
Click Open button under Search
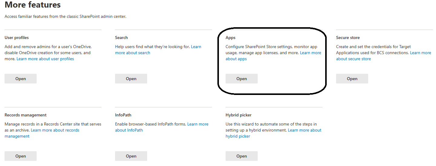[131, 79]
